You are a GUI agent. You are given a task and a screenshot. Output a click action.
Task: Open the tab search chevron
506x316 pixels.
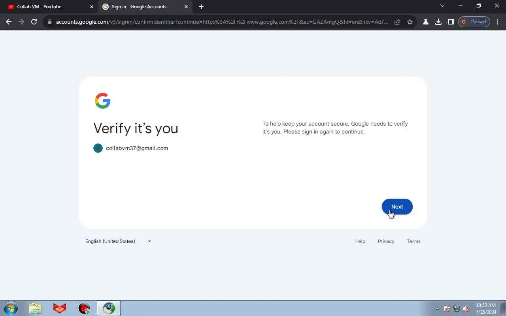[x=442, y=6]
